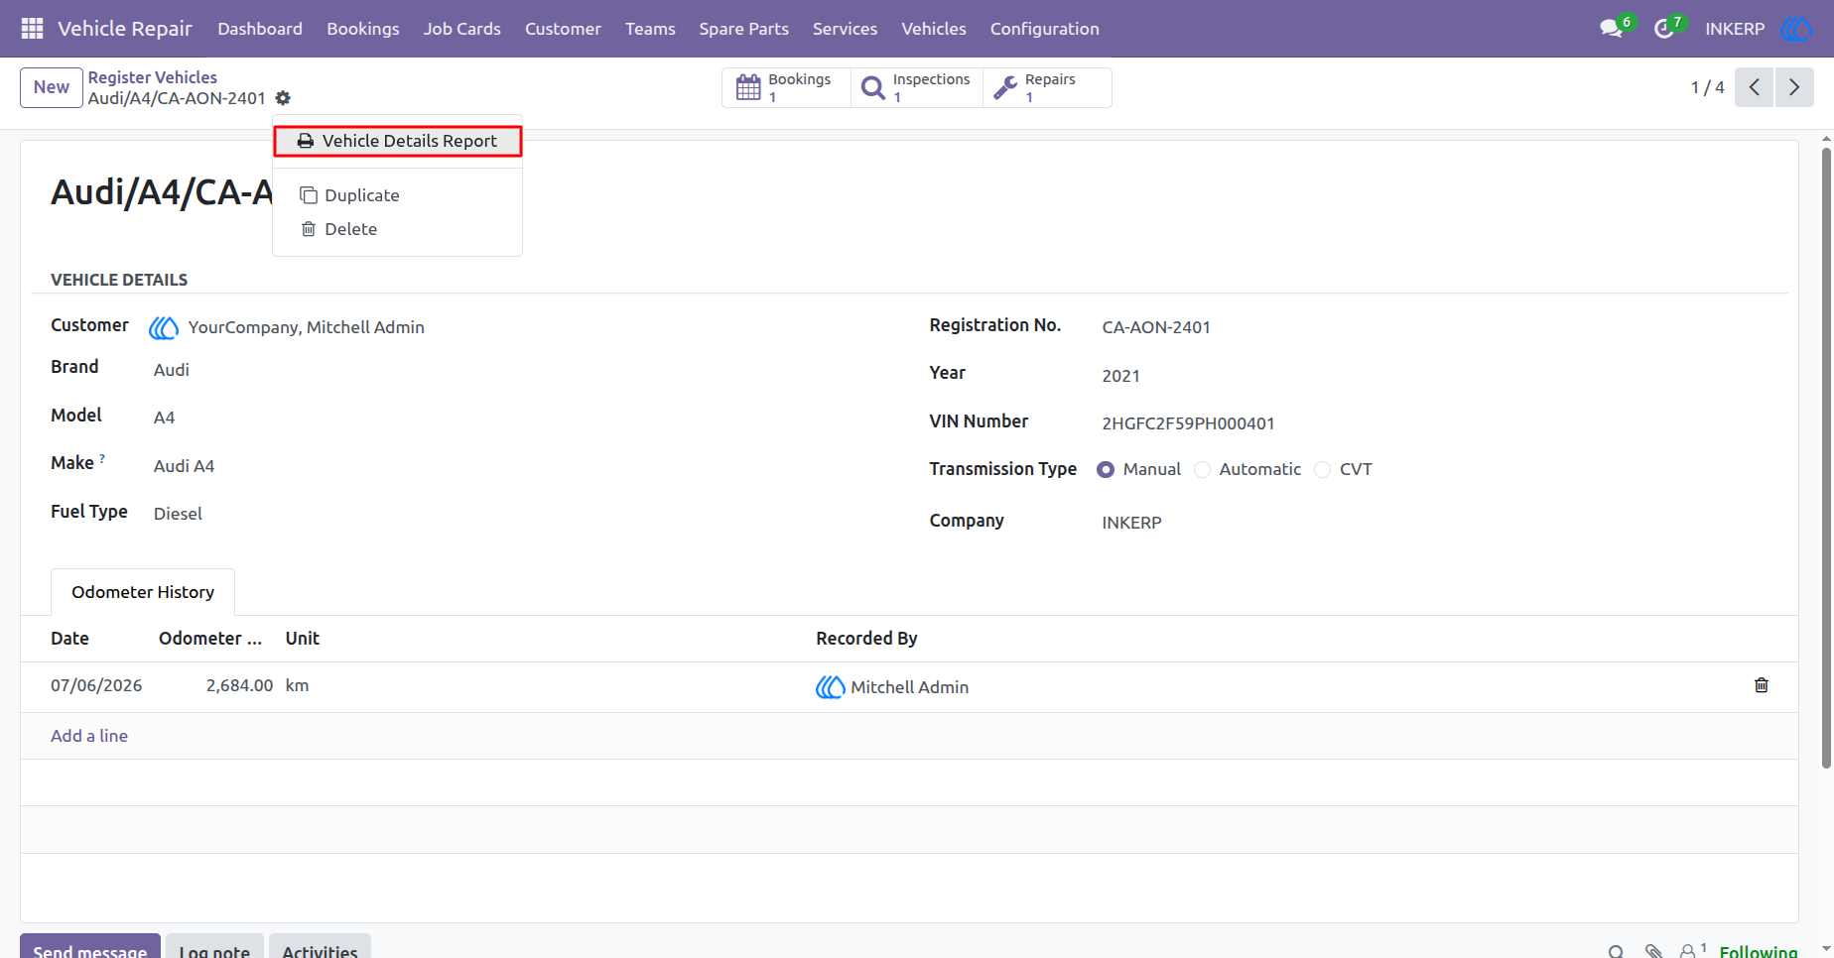
Task: Choose Duplicate from the action menu
Action: pos(398,195)
